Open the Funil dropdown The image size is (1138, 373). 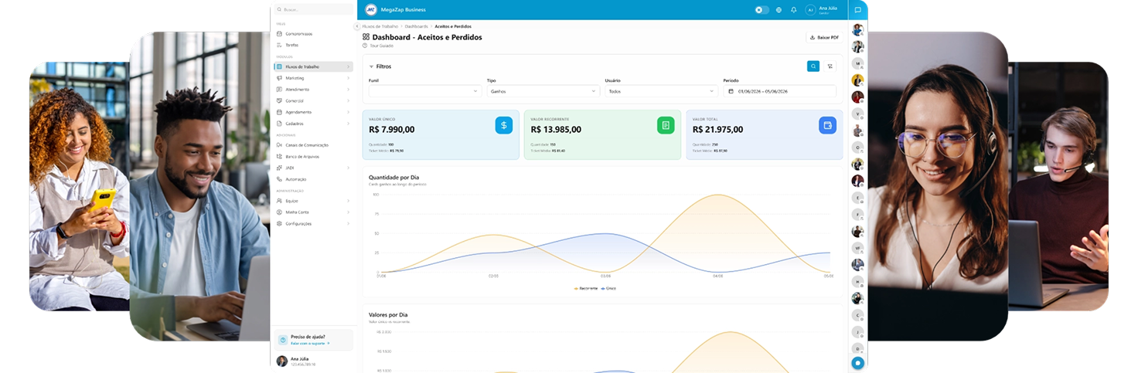coord(425,91)
